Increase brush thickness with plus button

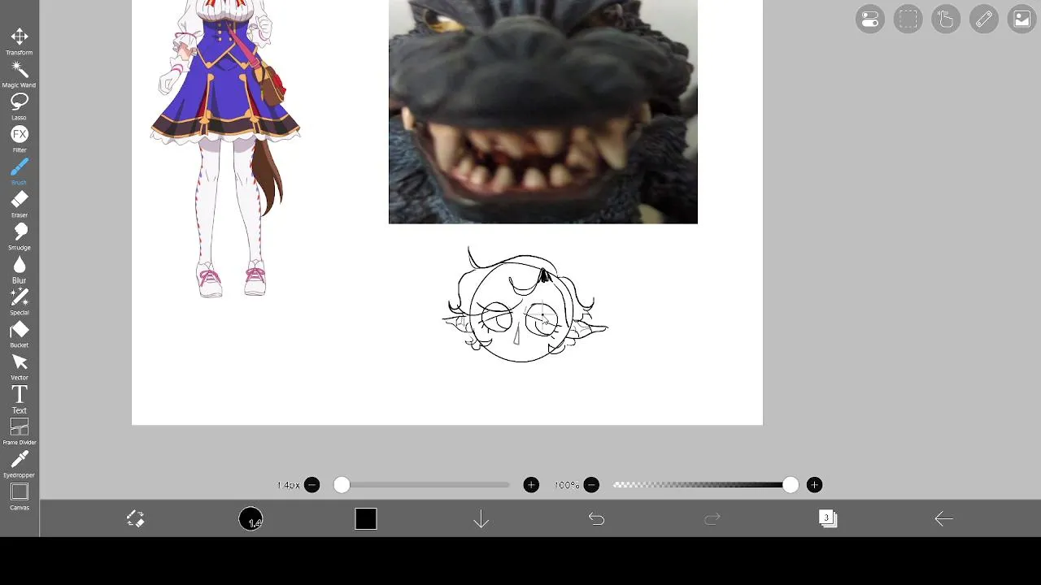tap(531, 485)
